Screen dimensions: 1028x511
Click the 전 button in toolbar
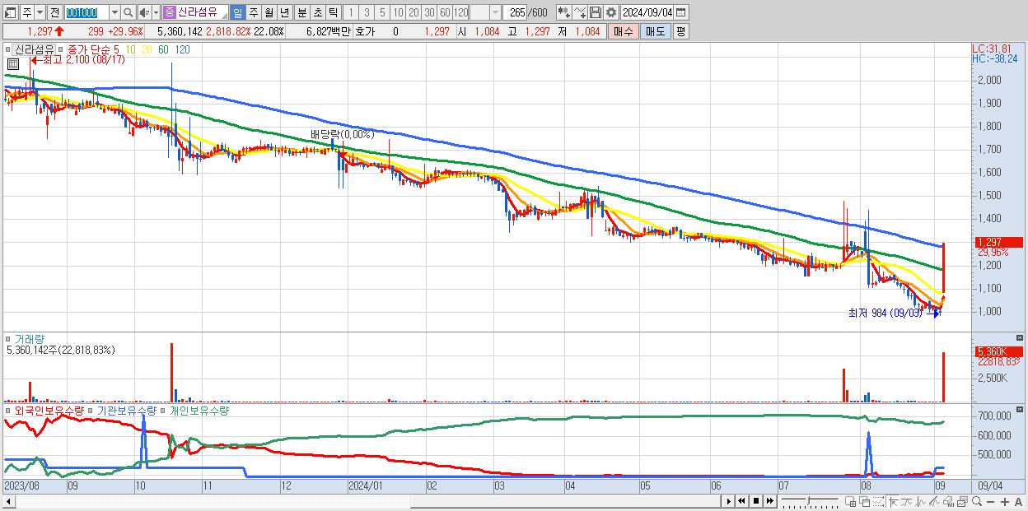pyautogui.click(x=54, y=13)
